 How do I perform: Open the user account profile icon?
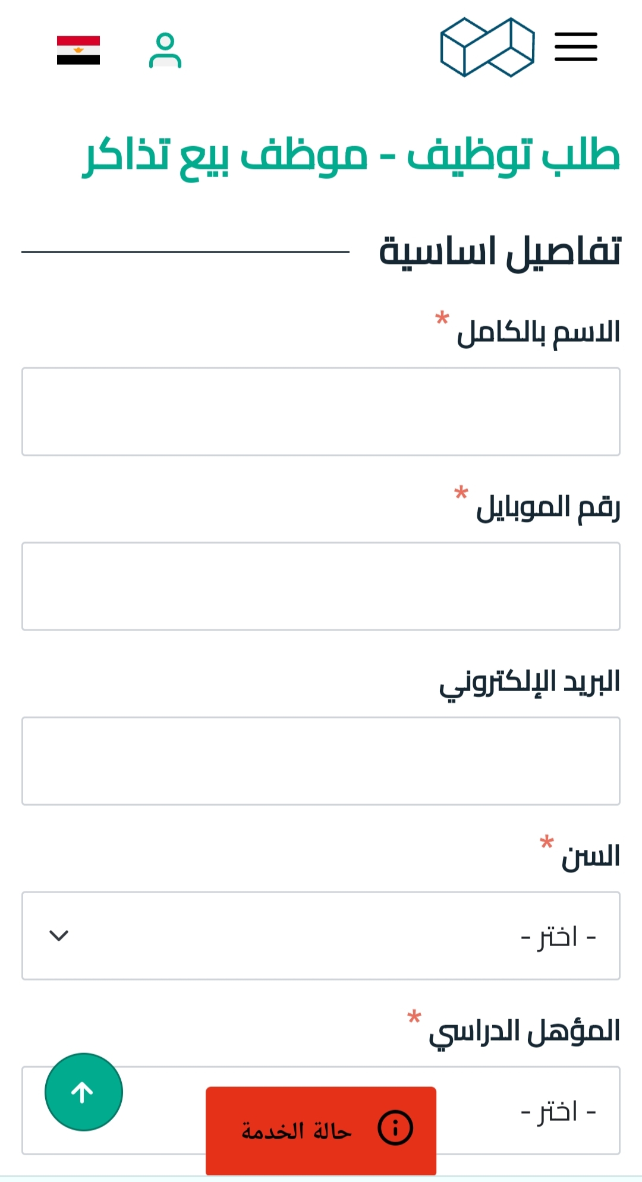tap(165, 51)
